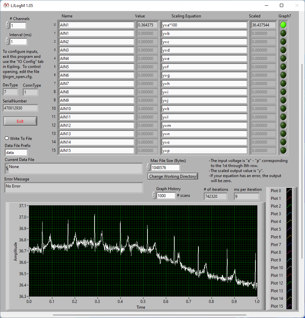The width and height of the screenshot is (305, 318).
Task: Click the Data File Prefix input field
Action: (16, 152)
